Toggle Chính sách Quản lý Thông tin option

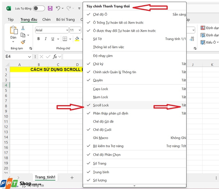tap(135, 72)
